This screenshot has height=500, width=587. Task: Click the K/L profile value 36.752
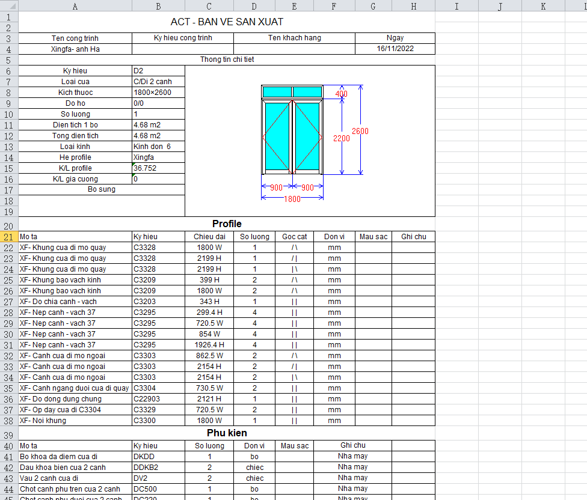point(158,168)
